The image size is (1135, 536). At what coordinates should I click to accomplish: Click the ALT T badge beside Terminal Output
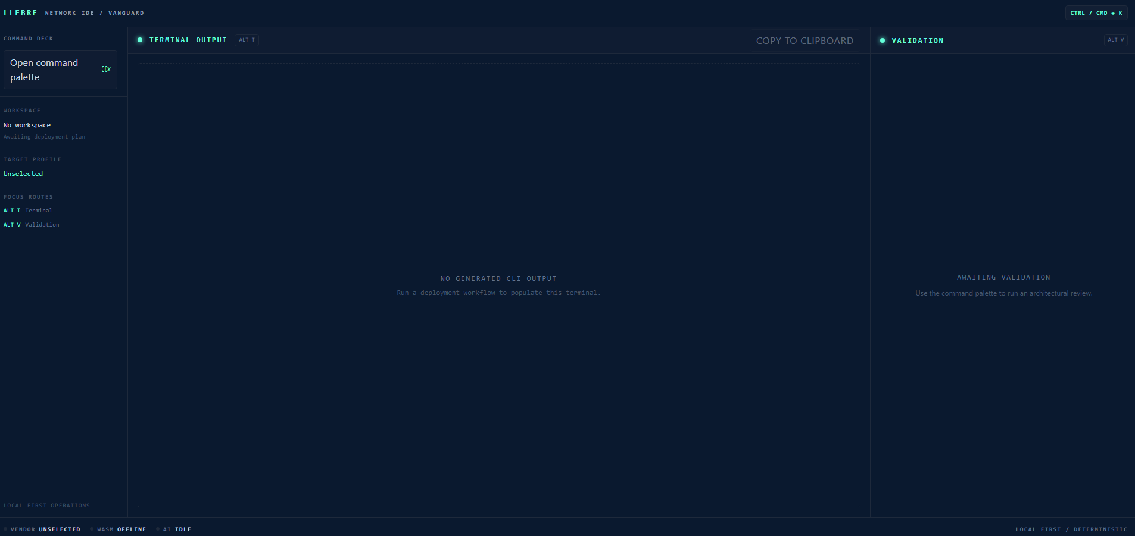[247, 40]
